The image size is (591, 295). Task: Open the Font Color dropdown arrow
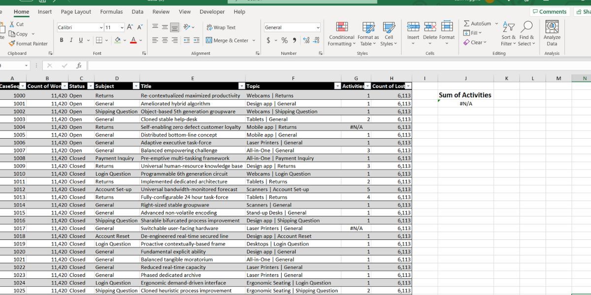click(x=140, y=40)
